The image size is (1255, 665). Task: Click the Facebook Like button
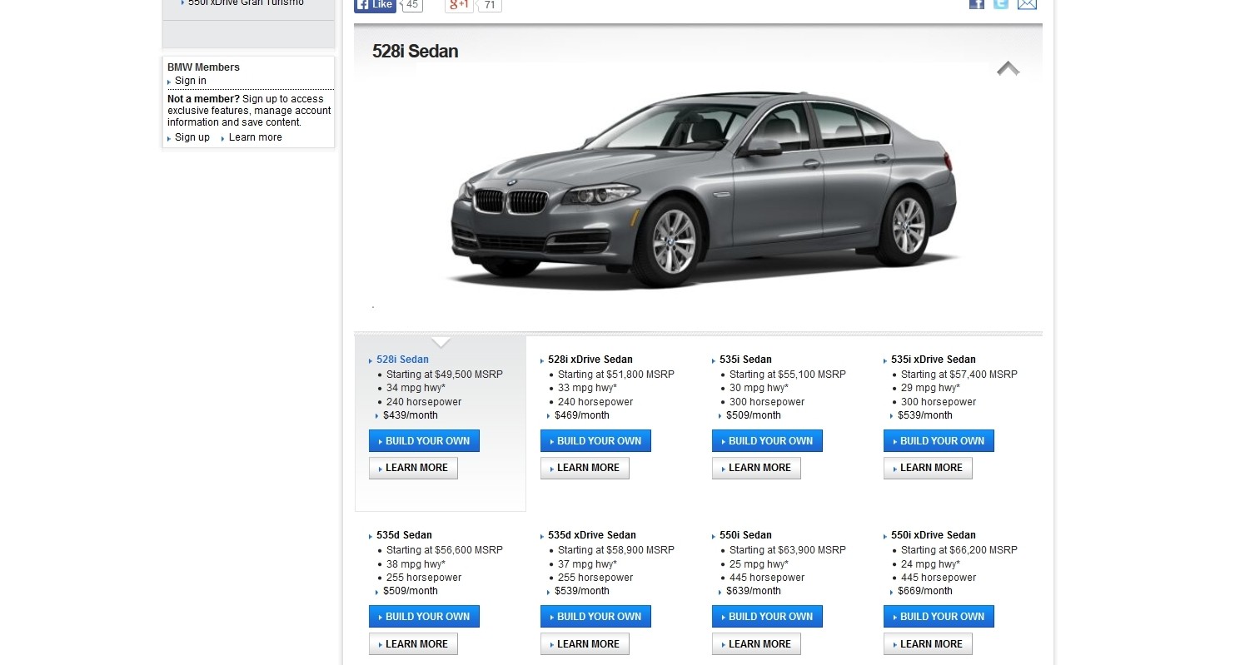click(375, 5)
